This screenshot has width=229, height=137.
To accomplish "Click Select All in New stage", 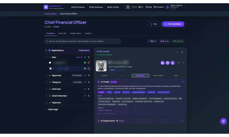I will tap(79, 57).
